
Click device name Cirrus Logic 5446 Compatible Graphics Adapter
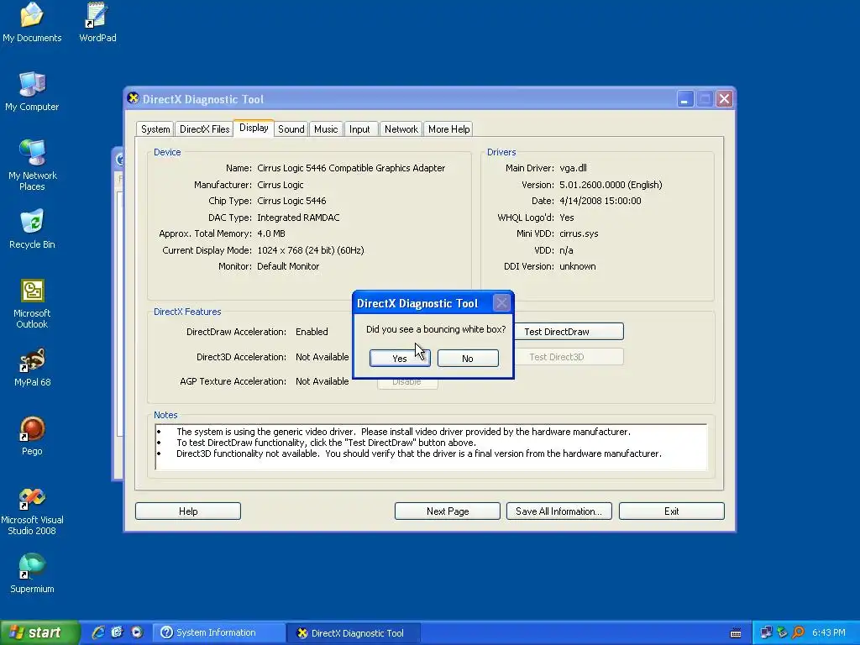coord(351,168)
